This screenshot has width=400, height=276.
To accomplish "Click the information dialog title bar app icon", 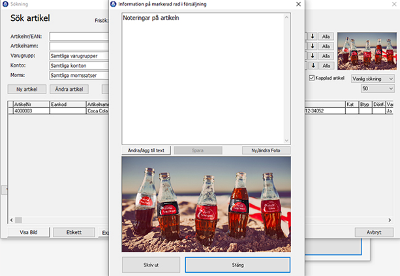I will (x=114, y=4).
